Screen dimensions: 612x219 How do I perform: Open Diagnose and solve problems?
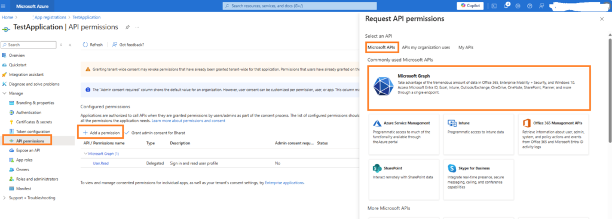(34, 84)
